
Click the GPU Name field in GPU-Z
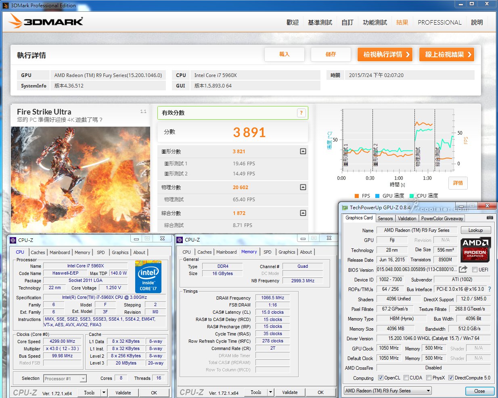click(416, 230)
